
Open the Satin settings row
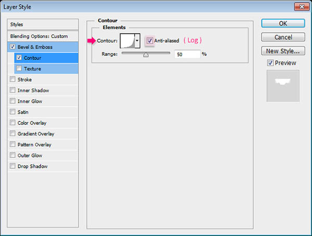pyautogui.click(x=43, y=112)
